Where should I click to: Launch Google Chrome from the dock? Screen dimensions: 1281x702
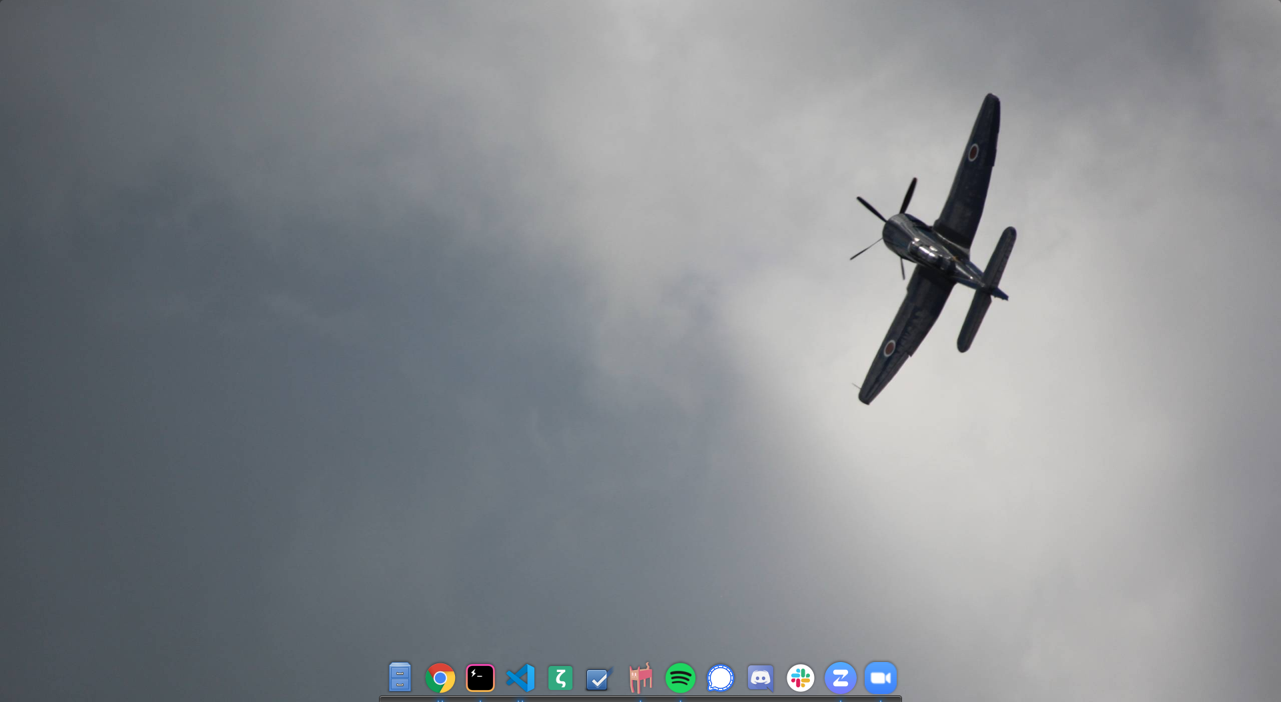pos(440,679)
